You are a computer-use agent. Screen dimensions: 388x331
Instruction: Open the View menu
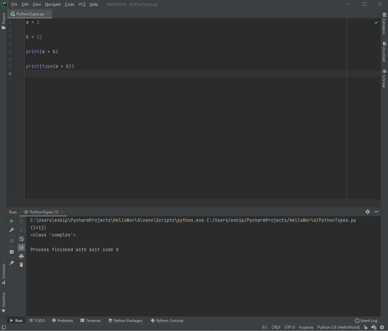tap(37, 4)
